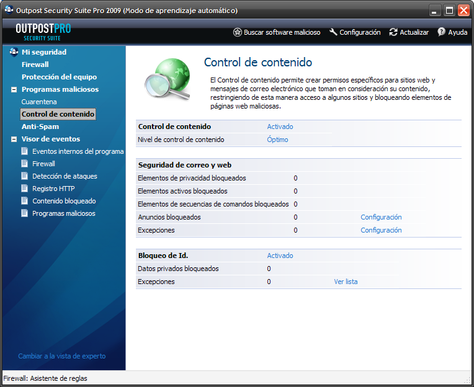Select Control de contenido in sidebar
The image size is (474, 387).
pos(58,114)
